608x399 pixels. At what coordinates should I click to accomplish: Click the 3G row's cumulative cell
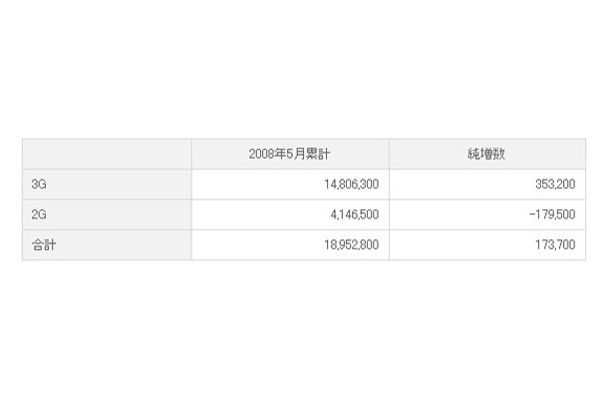(290, 184)
